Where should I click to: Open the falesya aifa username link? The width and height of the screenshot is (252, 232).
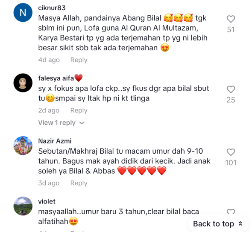tap(56, 78)
